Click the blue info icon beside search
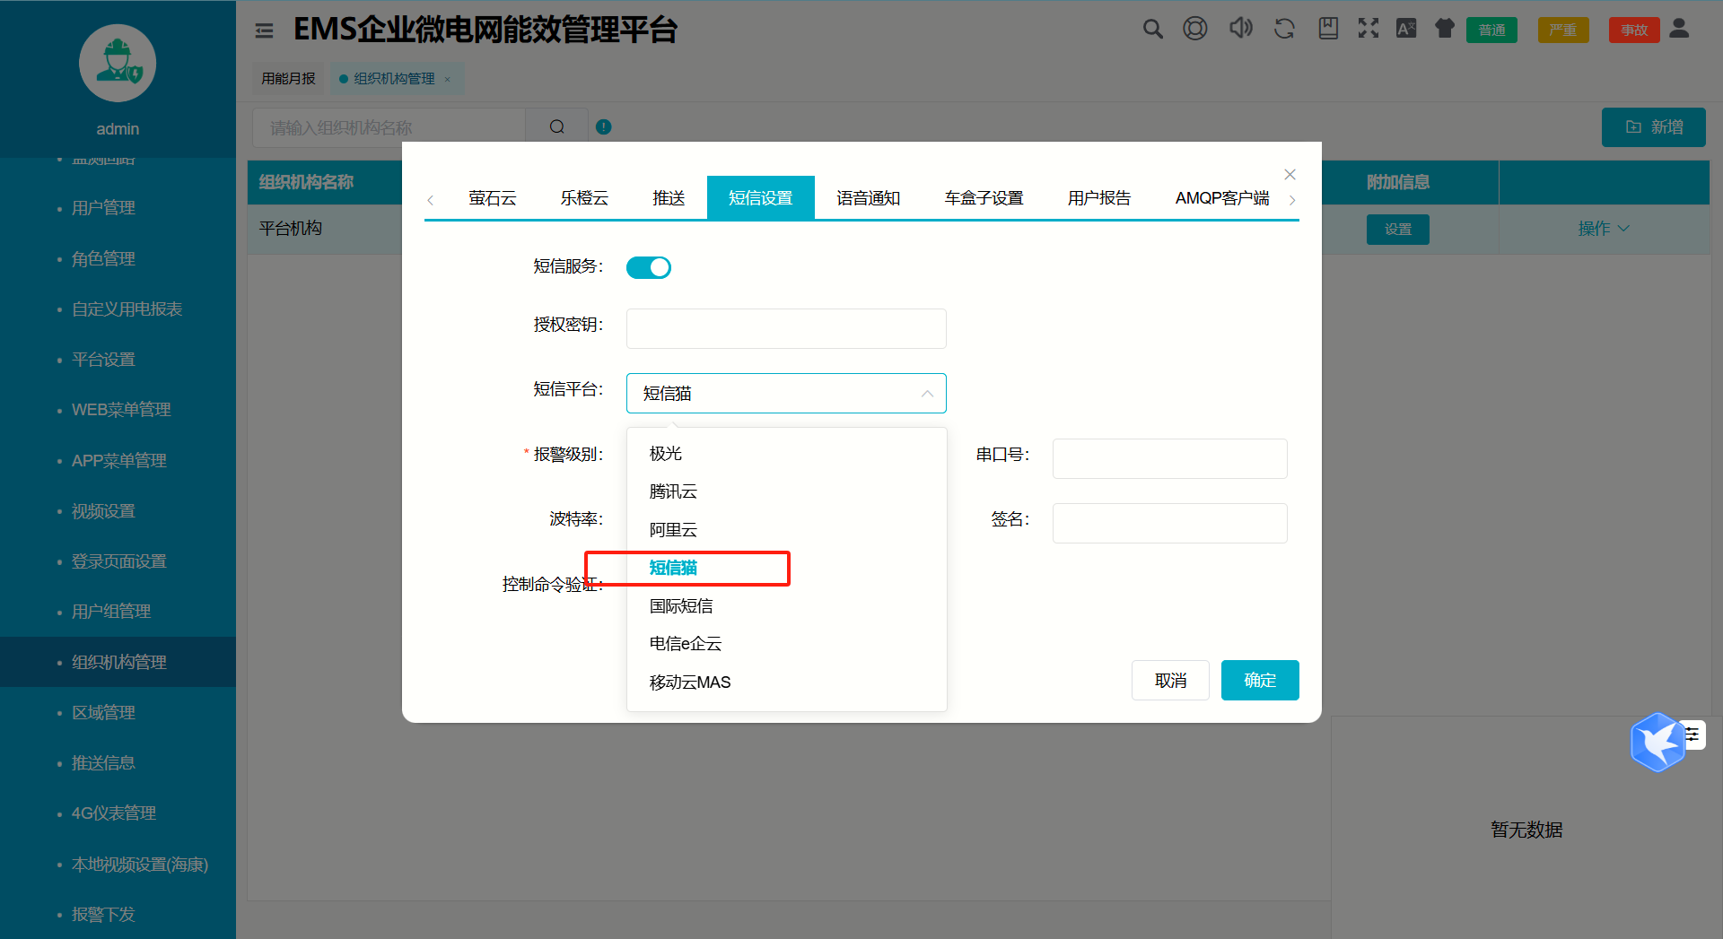This screenshot has height=939, width=1723. pos(603,127)
